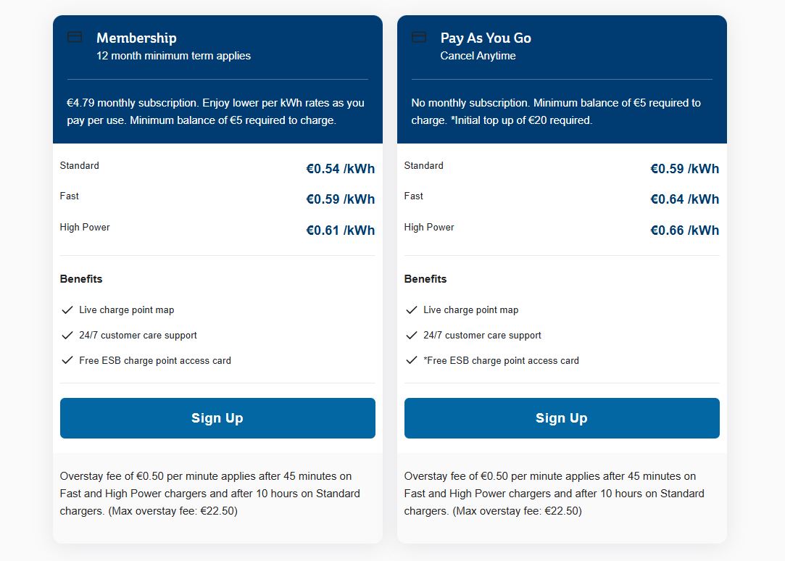This screenshot has height=561, width=785.
Task: Open the Pay As You Go plan header
Action: click(x=486, y=38)
